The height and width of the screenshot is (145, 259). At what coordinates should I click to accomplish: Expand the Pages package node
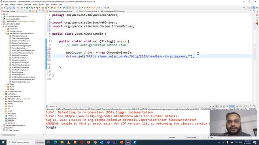click(6, 84)
